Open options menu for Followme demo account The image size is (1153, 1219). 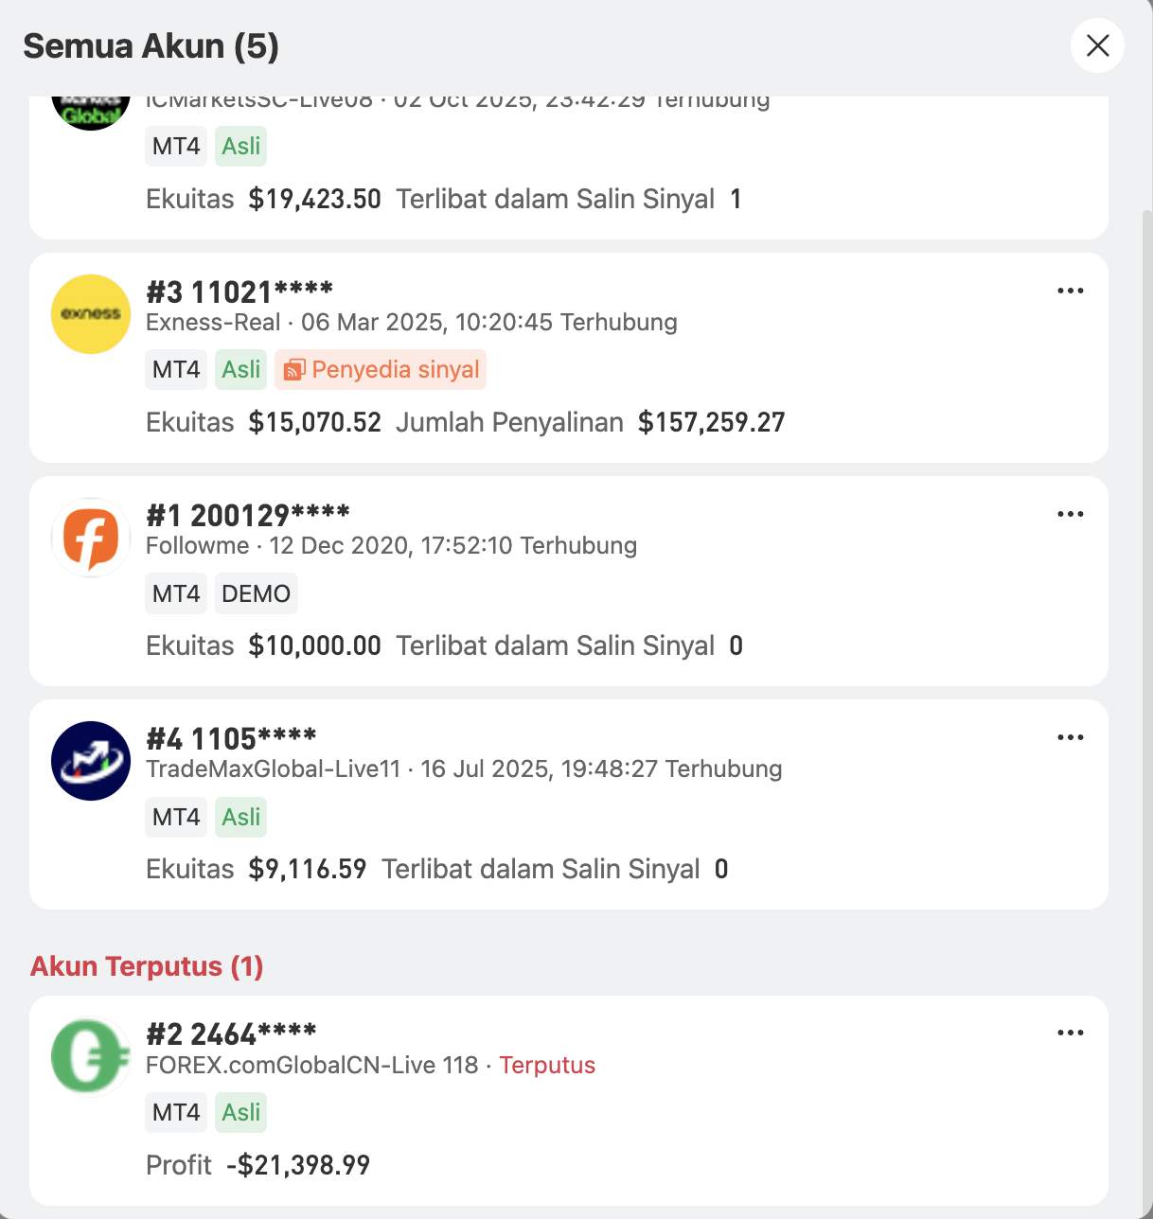coord(1070,514)
